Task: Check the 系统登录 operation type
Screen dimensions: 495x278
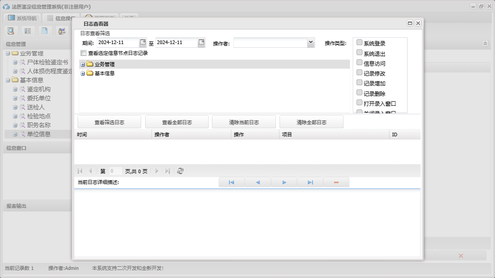Action: pyautogui.click(x=359, y=43)
